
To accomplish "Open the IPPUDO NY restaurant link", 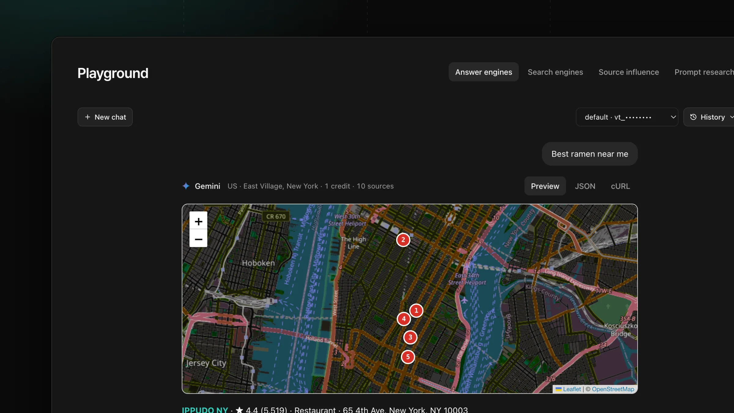I will [x=205, y=410].
